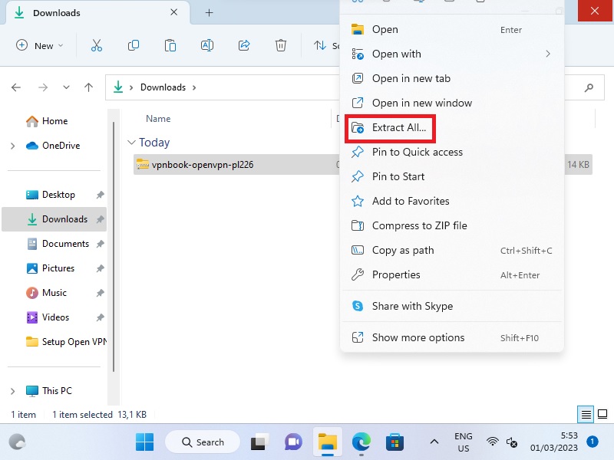The width and height of the screenshot is (614, 460).
Task: Click the Copy icon in toolbar
Action: tap(134, 45)
